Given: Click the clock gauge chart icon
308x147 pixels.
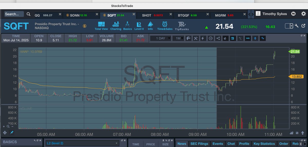Looking at the screenshot, I should point(211,38).
